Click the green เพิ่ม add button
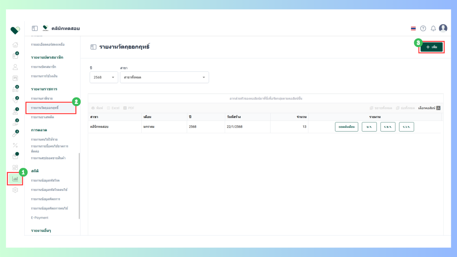457x257 pixels. pos(432,47)
